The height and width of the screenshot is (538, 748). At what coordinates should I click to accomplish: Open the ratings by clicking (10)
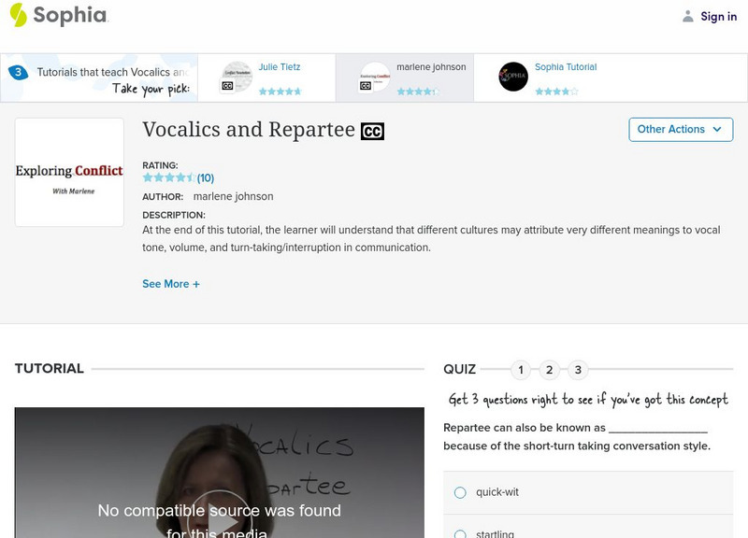point(204,176)
